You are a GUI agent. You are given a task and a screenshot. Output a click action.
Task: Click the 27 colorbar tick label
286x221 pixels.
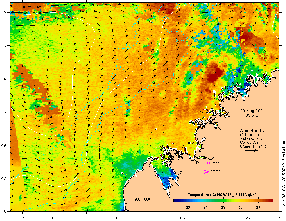point(258,207)
